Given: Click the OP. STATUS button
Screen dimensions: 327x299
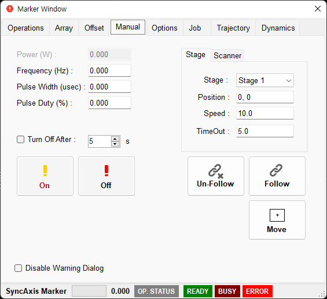Looking at the screenshot, I should point(156,291).
